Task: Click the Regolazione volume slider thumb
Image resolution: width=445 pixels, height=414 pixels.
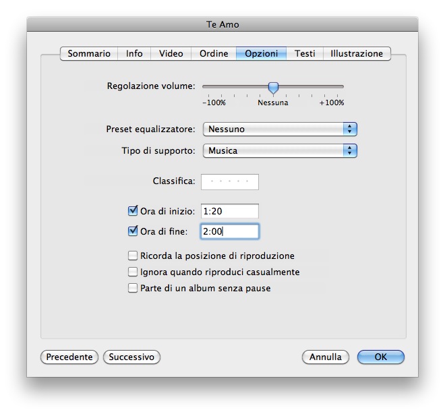Action: 273,87
